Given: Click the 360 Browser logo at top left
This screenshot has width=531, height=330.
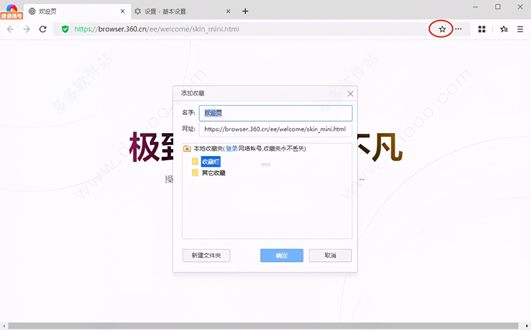Looking at the screenshot, I should 11,8.
